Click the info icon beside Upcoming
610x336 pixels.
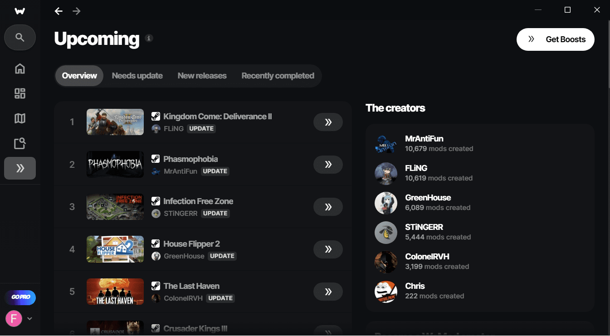(149, 38)
